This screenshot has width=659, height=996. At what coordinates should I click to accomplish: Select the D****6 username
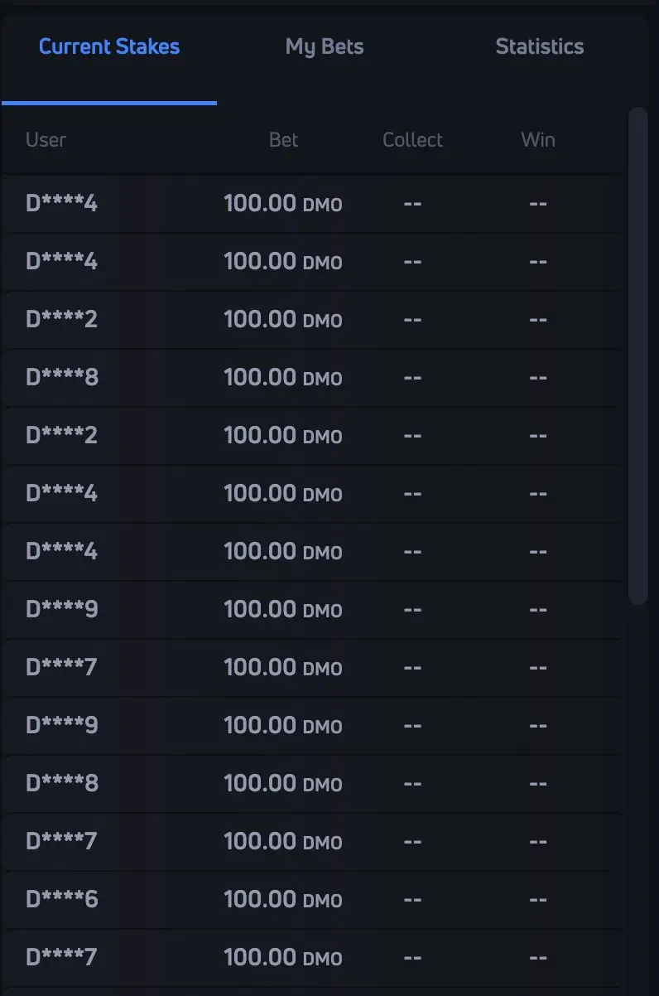(62, 899)
